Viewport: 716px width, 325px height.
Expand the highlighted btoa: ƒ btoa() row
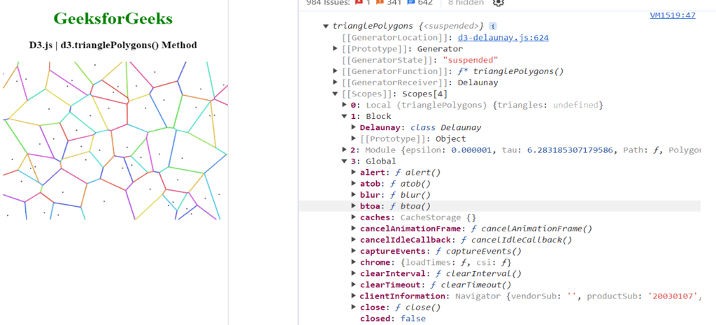point(354,206)
